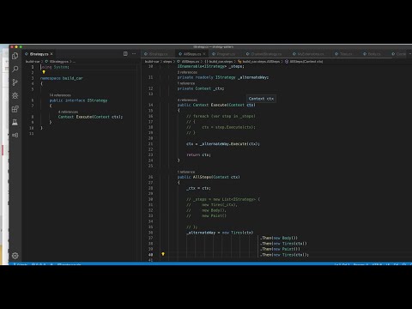
Task: Click '_alternateWay = new Tires(ctx)' on line 36
Action: coord(220,233)
